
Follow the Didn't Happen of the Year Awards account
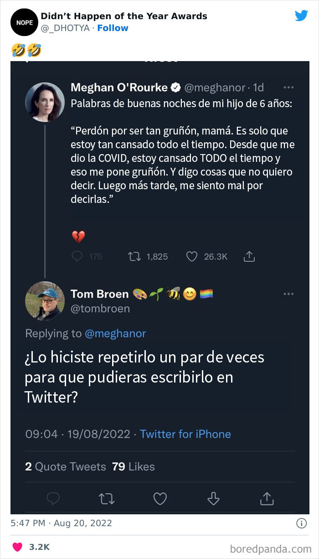coord(113,28)
